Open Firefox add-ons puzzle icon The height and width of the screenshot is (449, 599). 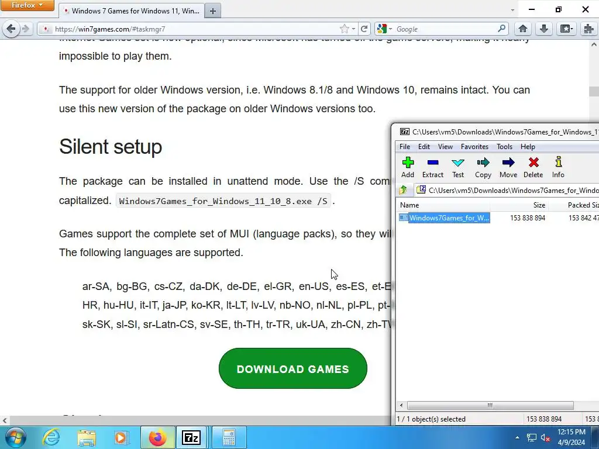click(x=589, y=29)
